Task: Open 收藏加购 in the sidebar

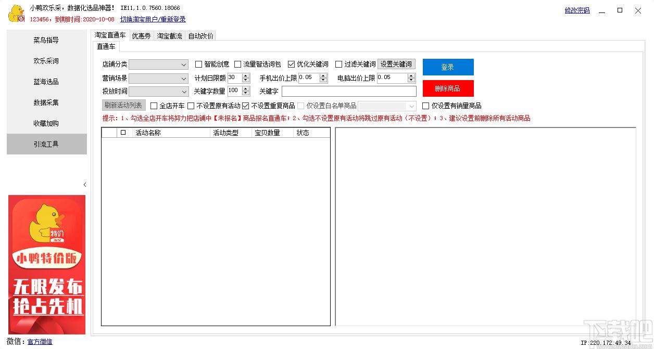Action: 46,123
